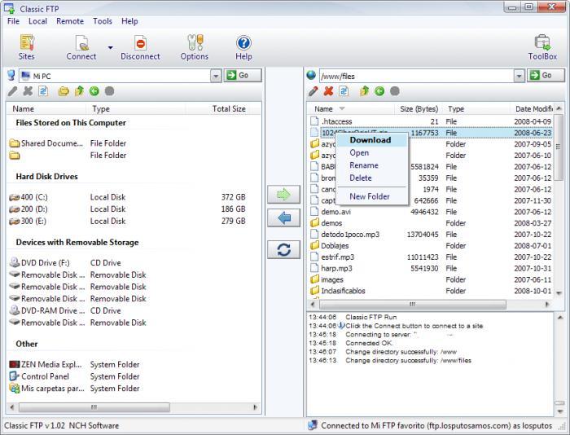
Task: Click the red delete X in remote pane
Action: pyautogui.click(x=328, y=91)
